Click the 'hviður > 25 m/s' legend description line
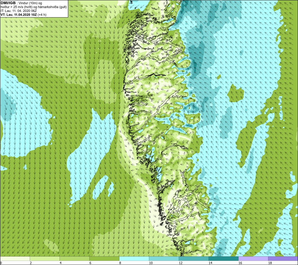This screenshot has height=265, width=298. [34, 7]
